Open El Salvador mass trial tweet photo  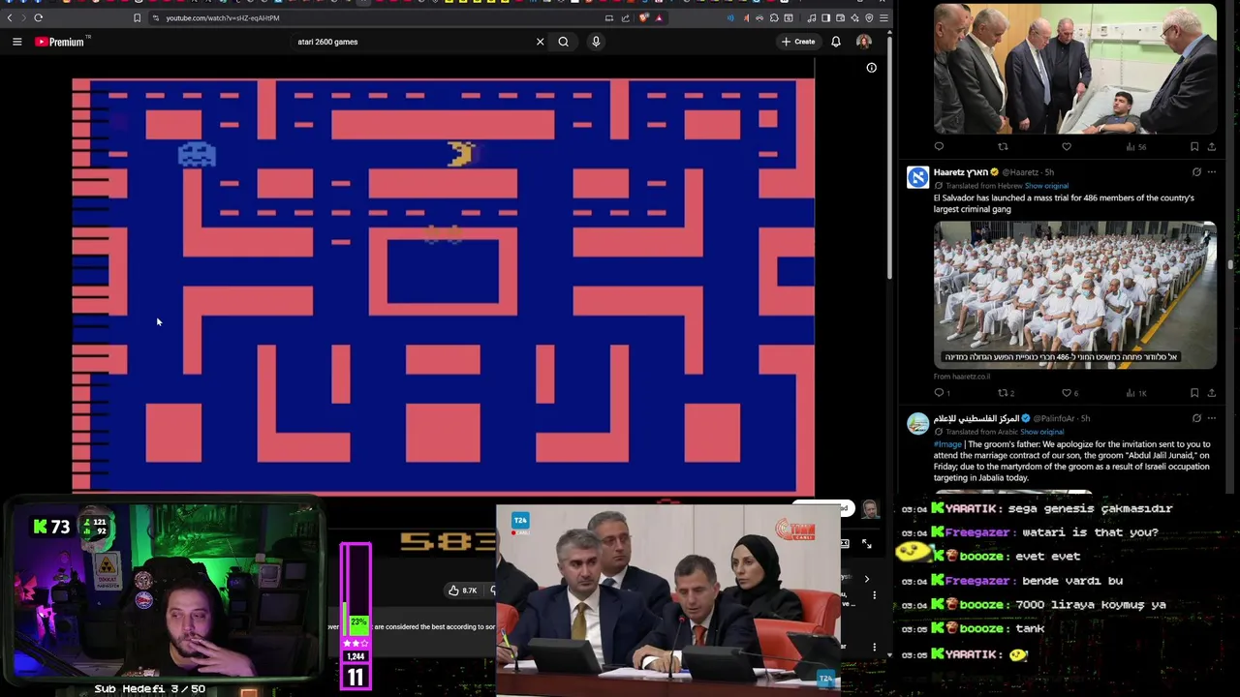(x=1074, y=294)
